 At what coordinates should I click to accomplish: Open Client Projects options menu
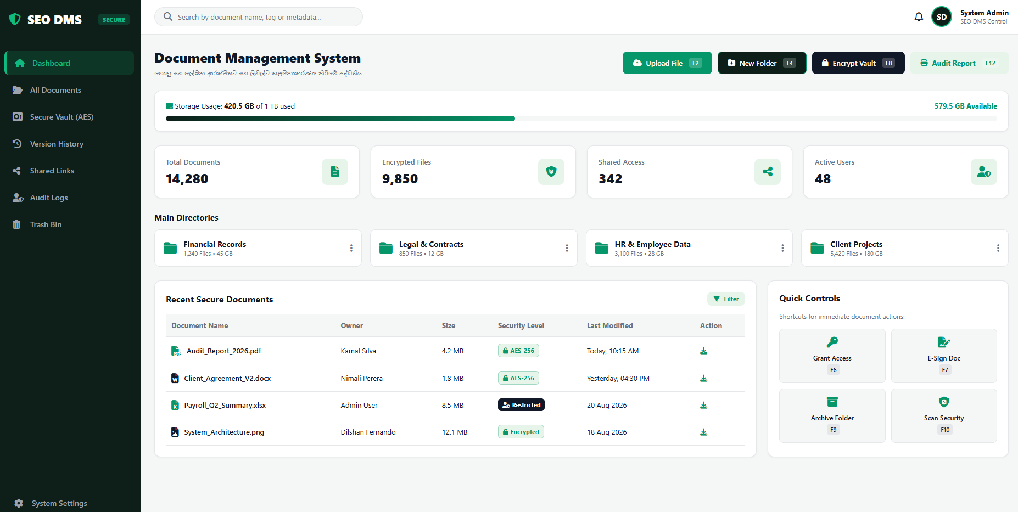pos(998,248)
